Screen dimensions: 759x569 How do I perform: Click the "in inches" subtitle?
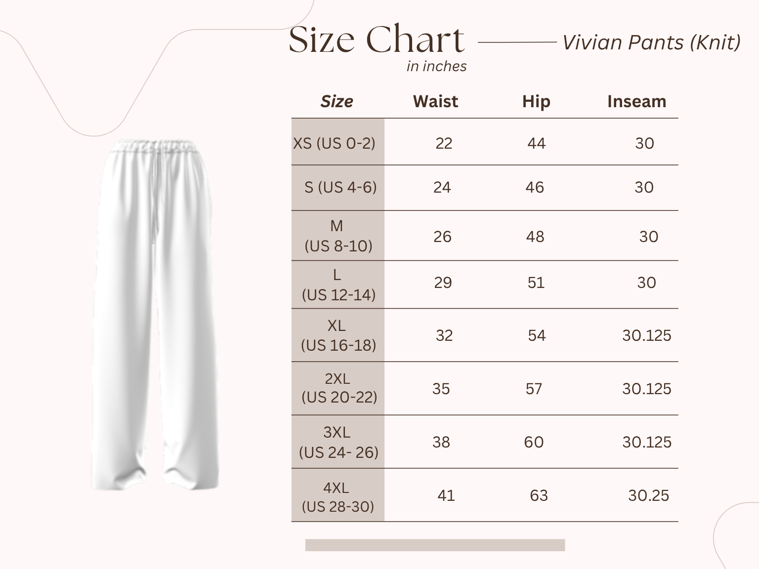click(x=436, y=66)
